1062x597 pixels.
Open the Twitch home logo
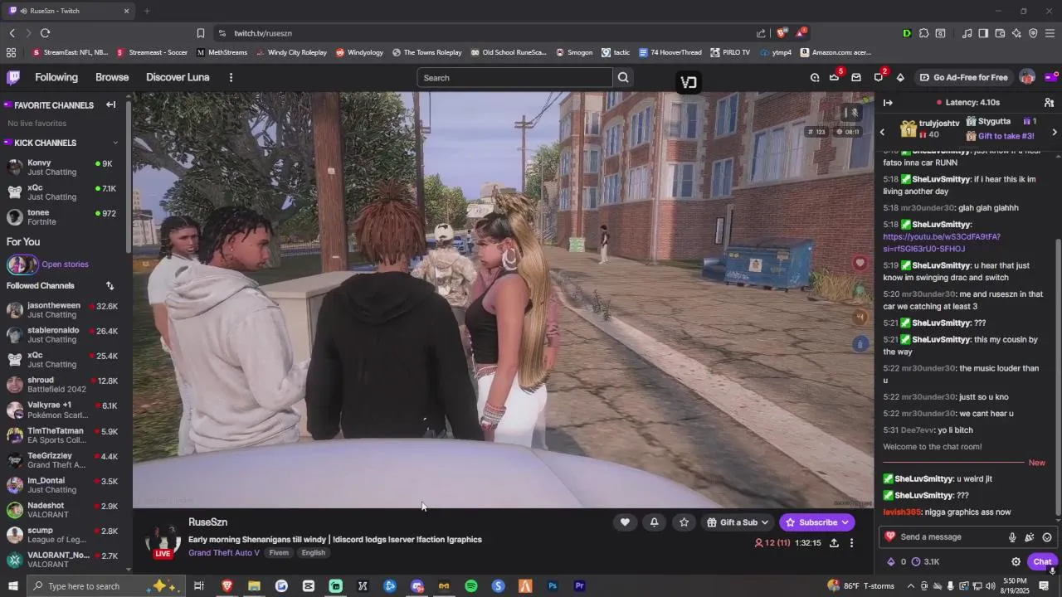13,77
